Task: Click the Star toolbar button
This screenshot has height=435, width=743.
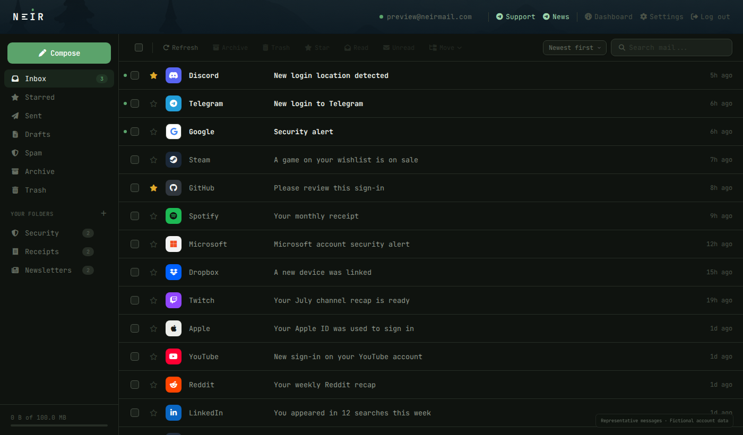Action: (317, 48)
